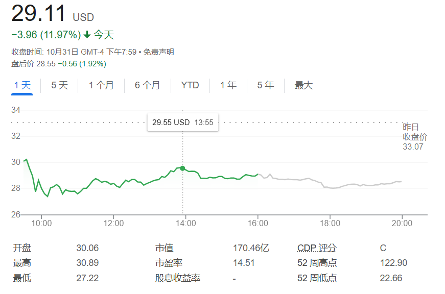Click the green data point on chart

(x=182, y=168)
